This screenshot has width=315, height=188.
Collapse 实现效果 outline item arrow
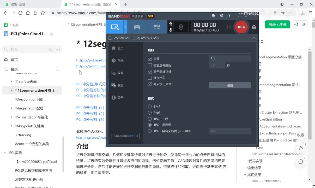pyautogui.click(x=245, y=175)
